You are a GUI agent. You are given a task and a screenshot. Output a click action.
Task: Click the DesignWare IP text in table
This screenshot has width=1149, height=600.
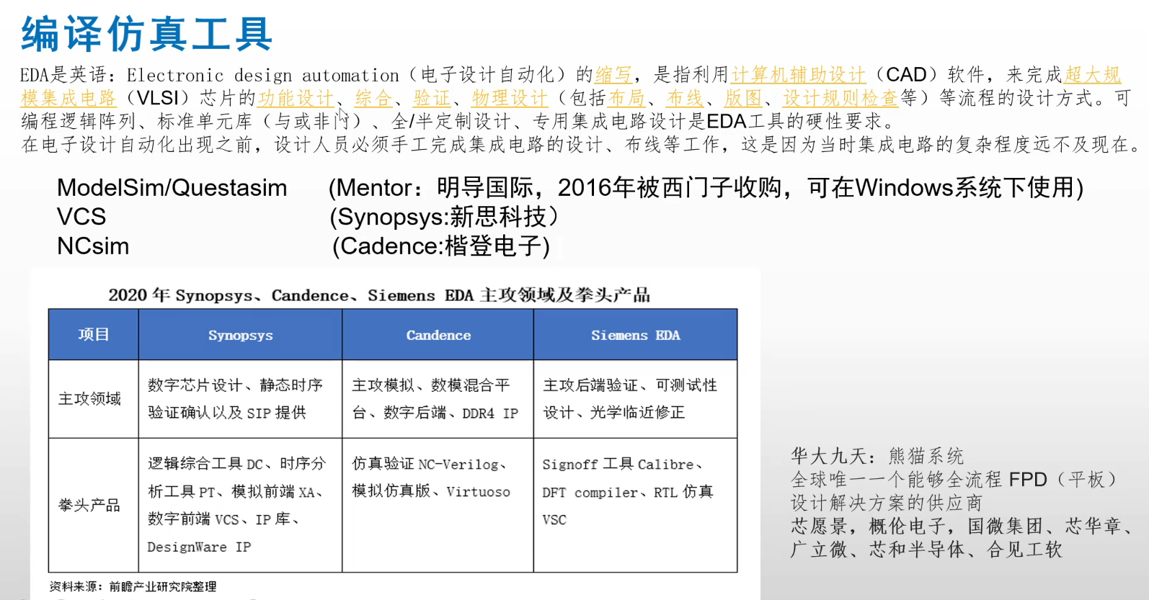199,547
